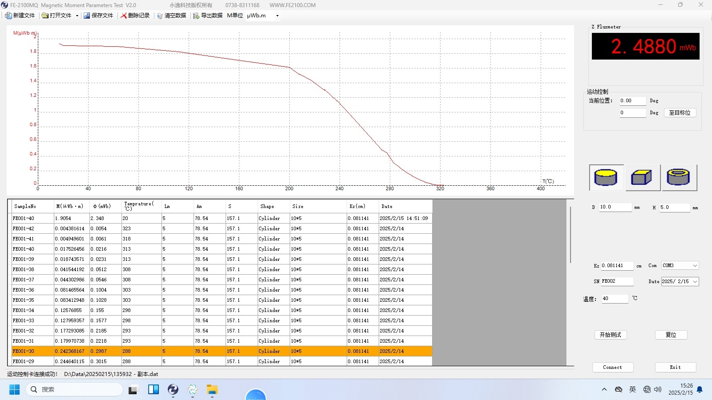Image resolution: width=712 pixels, height=400 pixels.
Task: Click the SN field showing FE002
Action: tap(617, 281)
